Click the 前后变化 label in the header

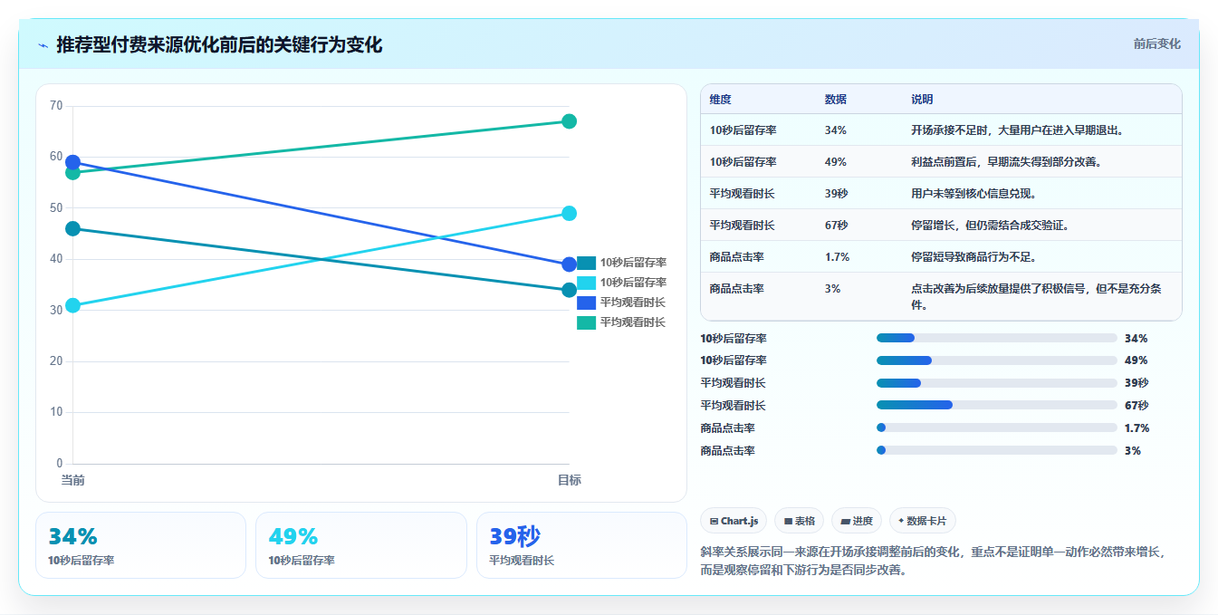(1156, 43)
